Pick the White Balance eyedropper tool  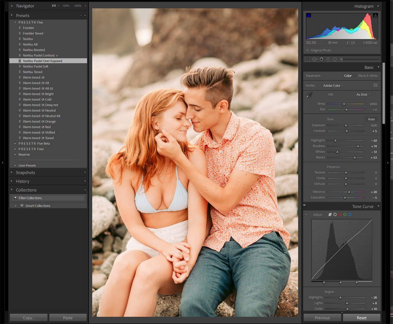[309, 95]
